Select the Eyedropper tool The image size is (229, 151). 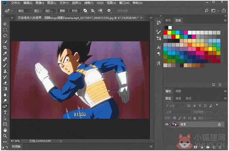coord(5,53)
